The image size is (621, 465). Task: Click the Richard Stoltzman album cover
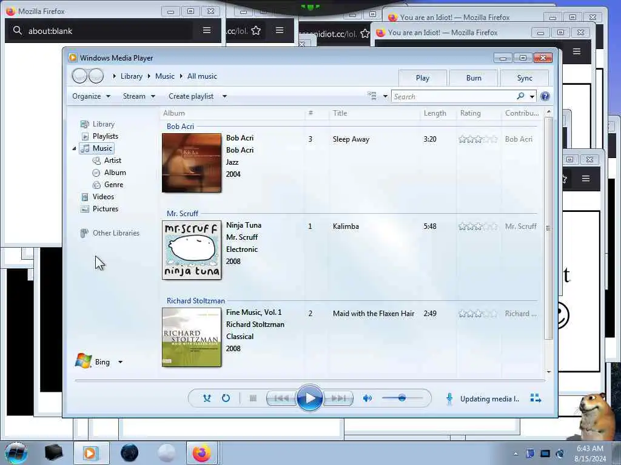(192, 337)
